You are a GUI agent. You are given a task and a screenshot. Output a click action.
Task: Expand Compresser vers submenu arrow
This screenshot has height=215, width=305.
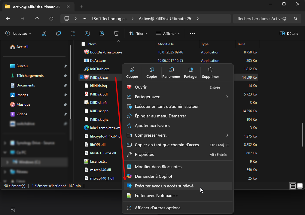click(x=227, y=135)
